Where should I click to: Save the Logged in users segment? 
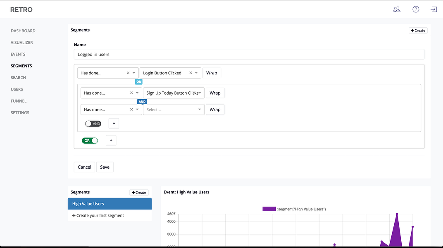click(105, 167)
